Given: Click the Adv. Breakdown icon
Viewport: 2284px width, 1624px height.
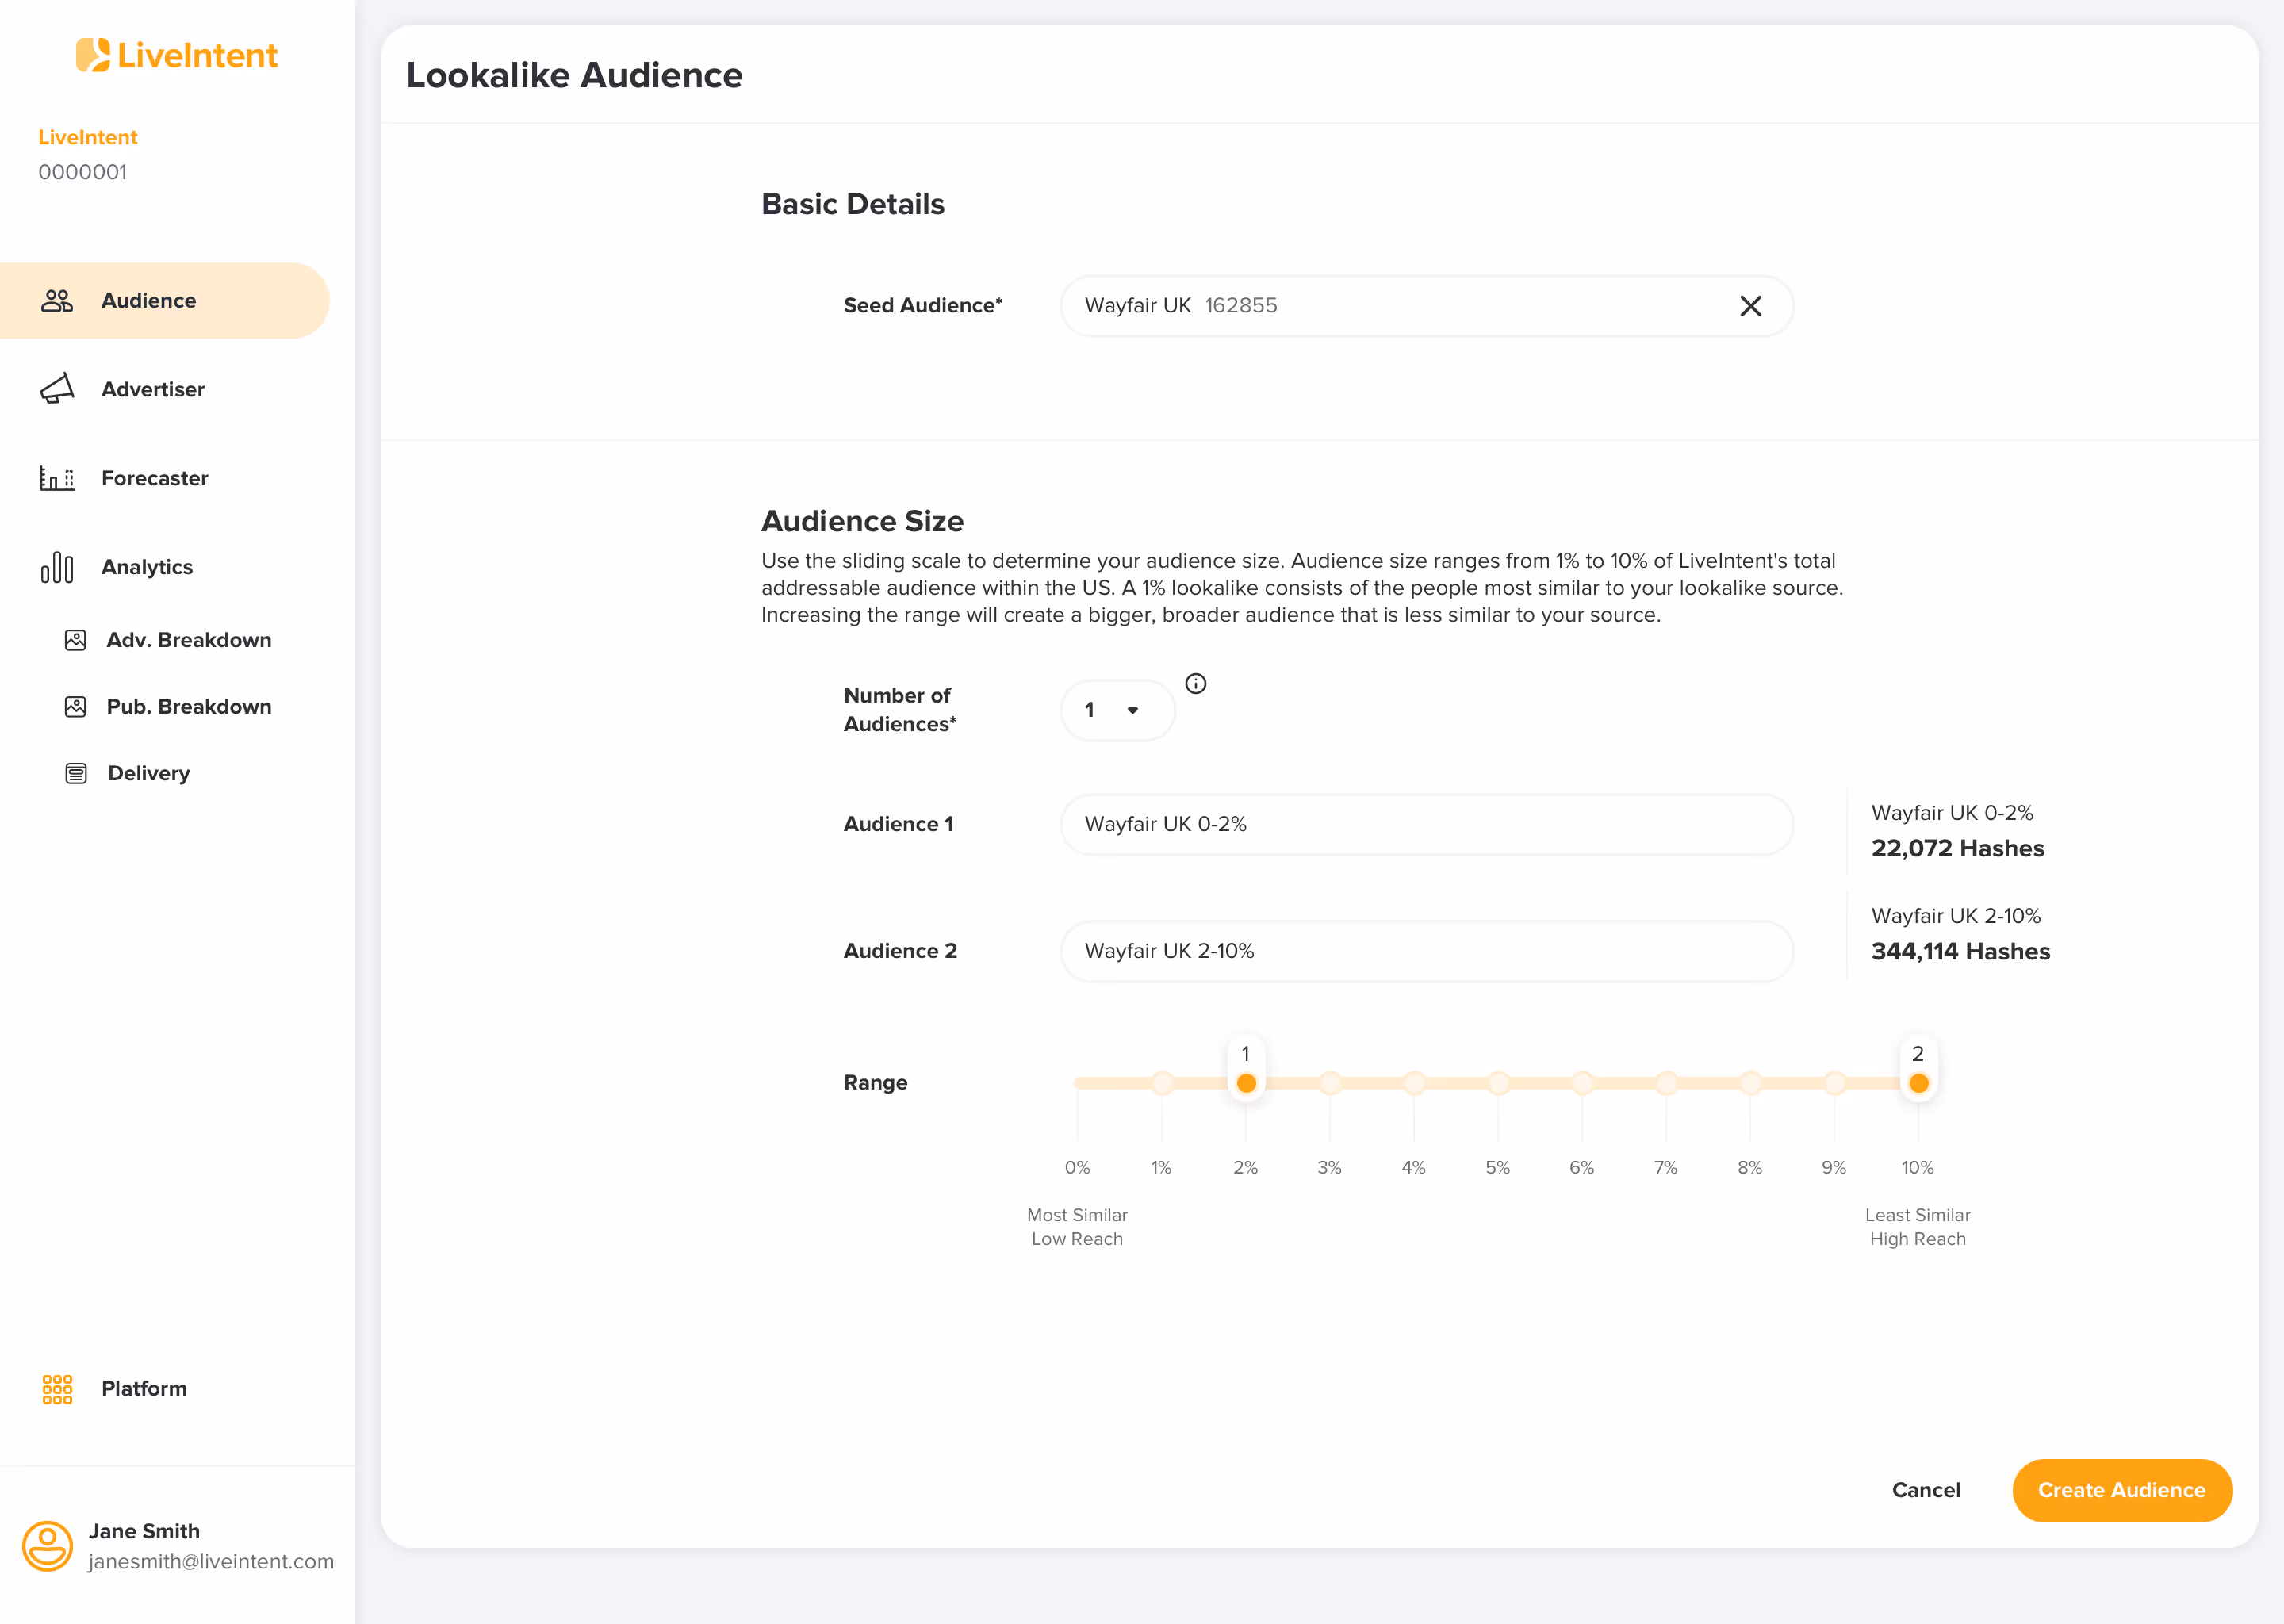Looking at the screenshot, I should 75,640.
